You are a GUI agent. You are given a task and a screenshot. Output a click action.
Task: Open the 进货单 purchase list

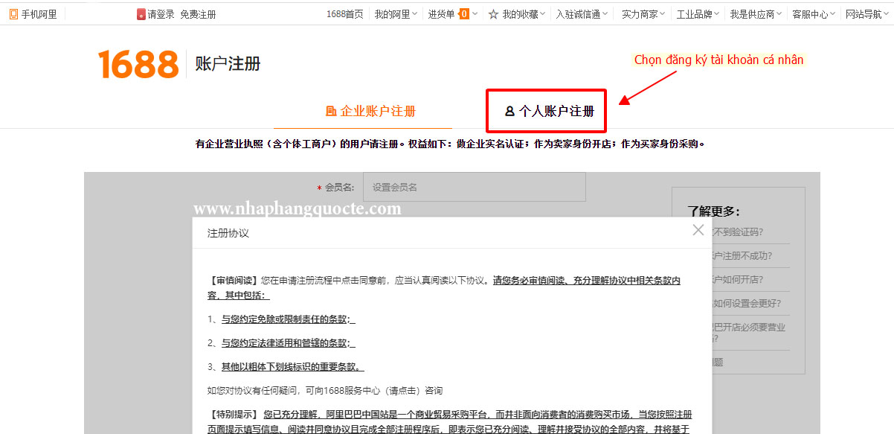(441, 13)
